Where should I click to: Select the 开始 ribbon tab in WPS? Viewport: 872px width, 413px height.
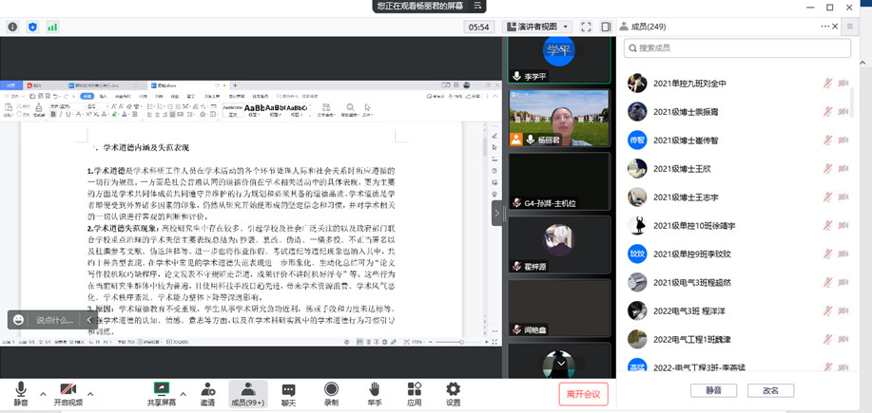click(87, 96)
